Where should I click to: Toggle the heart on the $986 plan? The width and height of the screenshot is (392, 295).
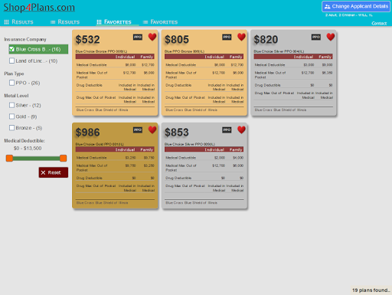point(152,129)
